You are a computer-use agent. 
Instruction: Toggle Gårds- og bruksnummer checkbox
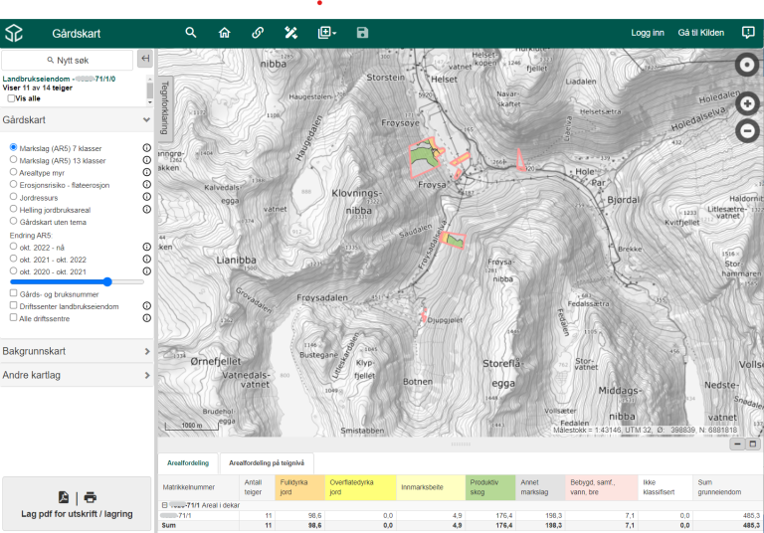(14, 293)
